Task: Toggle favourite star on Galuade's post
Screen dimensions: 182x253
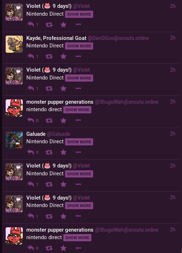Action: [63, 152]
